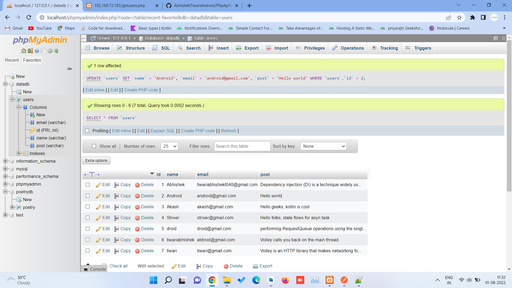Click the Recent tables button
The height and width of the screenshot is (288, 512).
pyautogui.click(x=12, y=60)
